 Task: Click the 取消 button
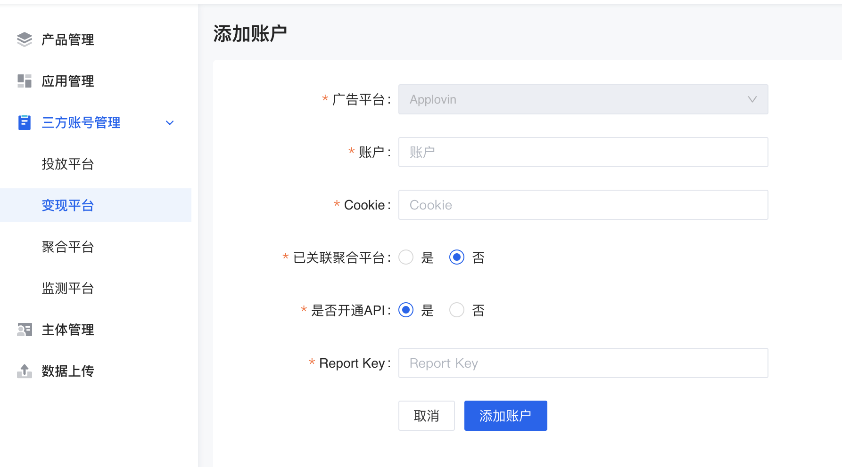point(426,416)
